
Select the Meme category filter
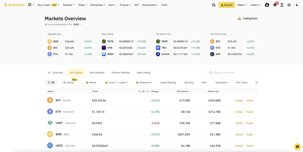91,83
